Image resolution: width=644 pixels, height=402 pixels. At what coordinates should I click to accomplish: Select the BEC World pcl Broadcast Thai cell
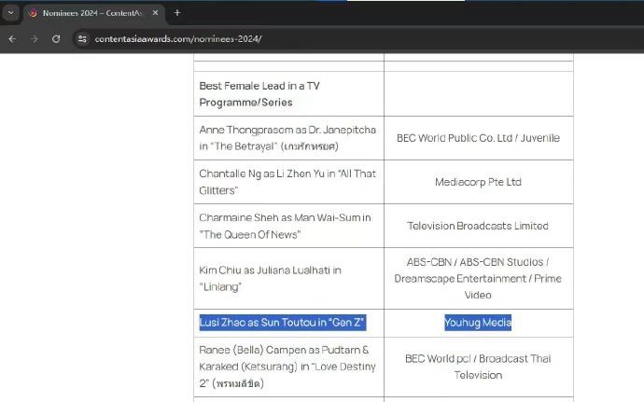pyautogui.click(x=478, y=367)
